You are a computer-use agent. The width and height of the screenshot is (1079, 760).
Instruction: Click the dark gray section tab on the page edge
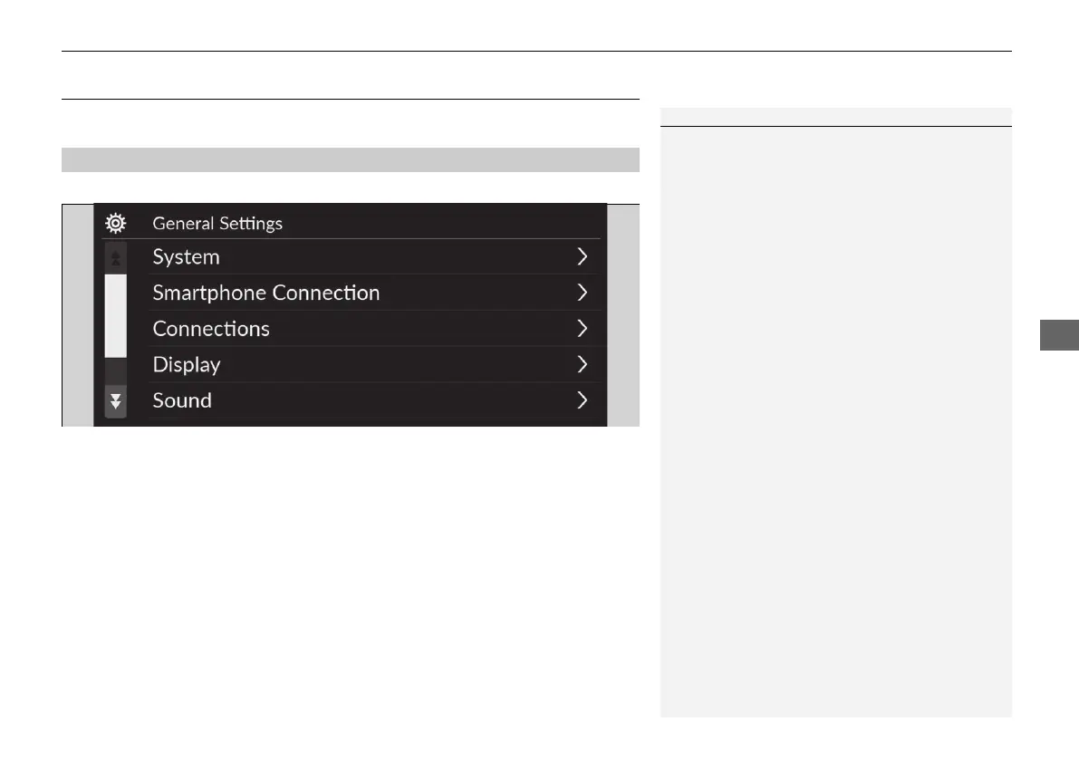[x=1055, y=334]
